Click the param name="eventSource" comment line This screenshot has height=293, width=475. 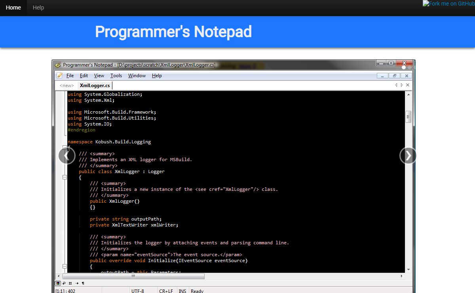pos(166,255)
